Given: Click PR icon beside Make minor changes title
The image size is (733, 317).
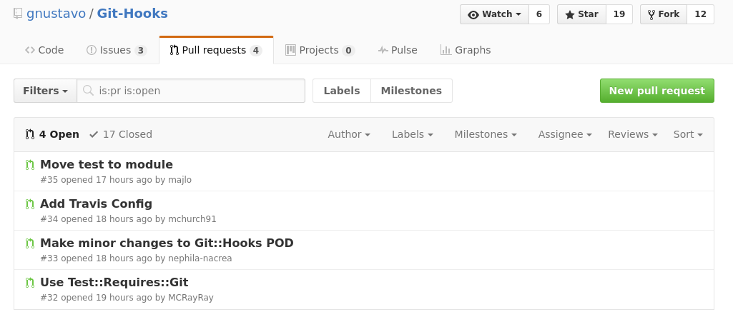Looking at the screenshot, I should pyautogui.click(x=30, y=243).
